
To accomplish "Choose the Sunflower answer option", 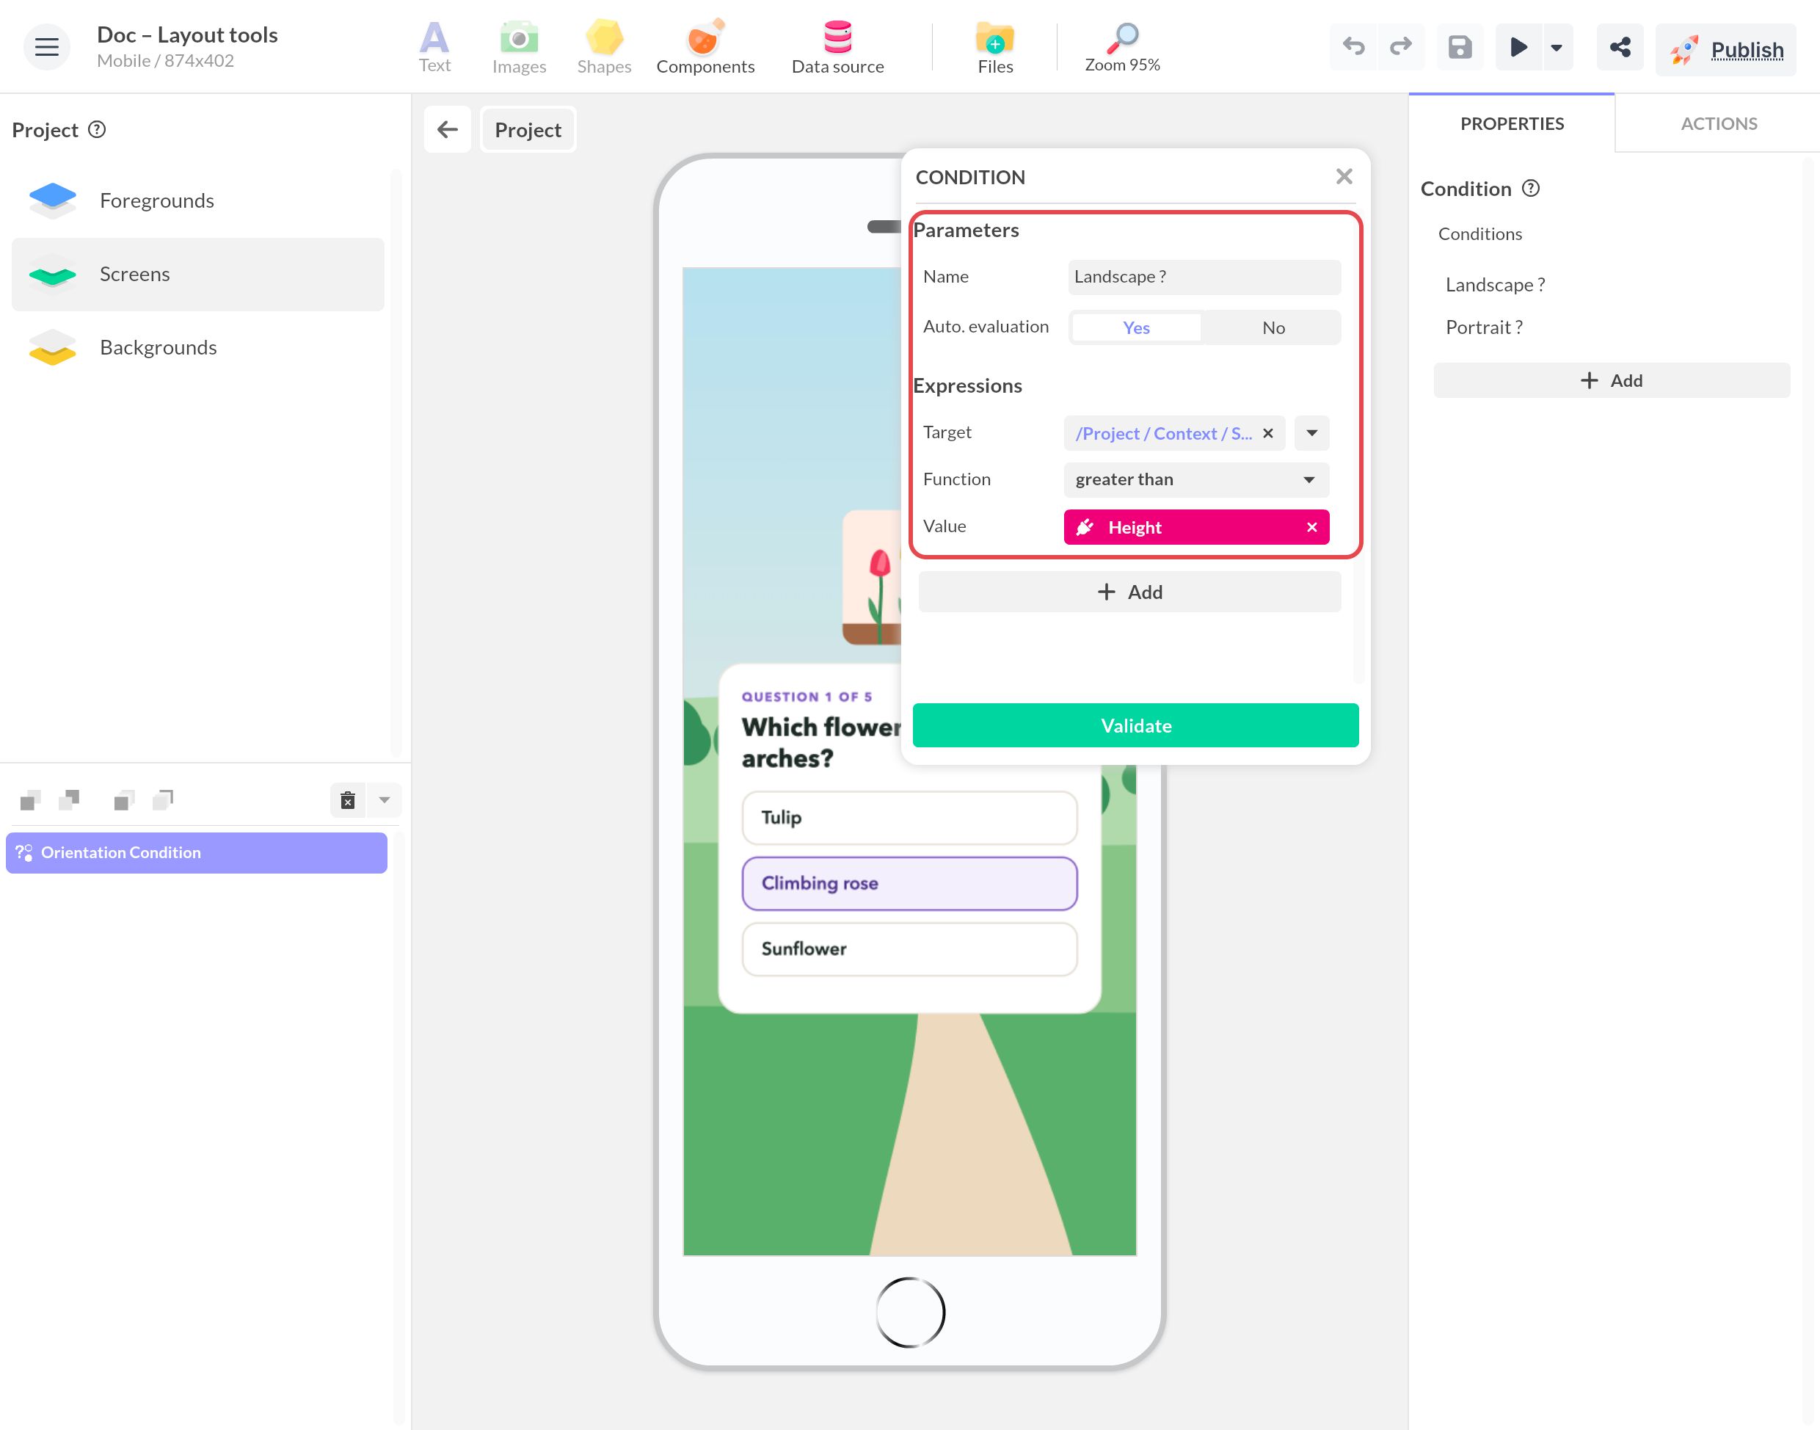I will pyautogui.click(x=909, y=949).
